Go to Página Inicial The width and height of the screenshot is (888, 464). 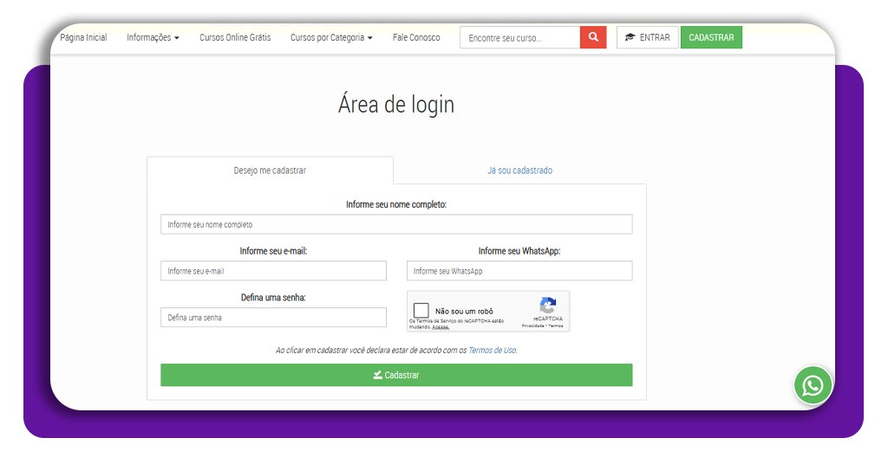[x=83, y=38]
